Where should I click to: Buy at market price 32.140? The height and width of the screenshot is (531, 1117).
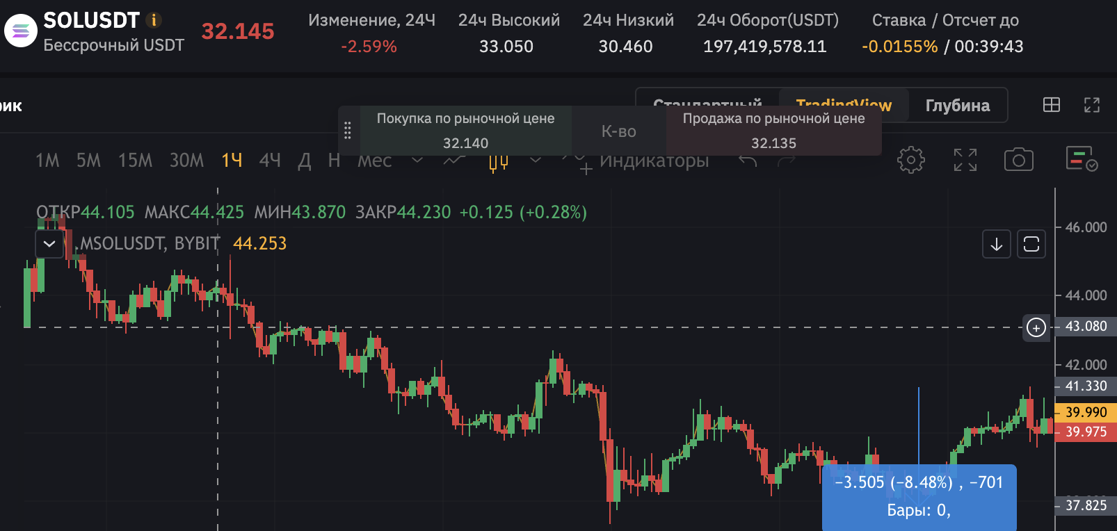click(466, 131)
